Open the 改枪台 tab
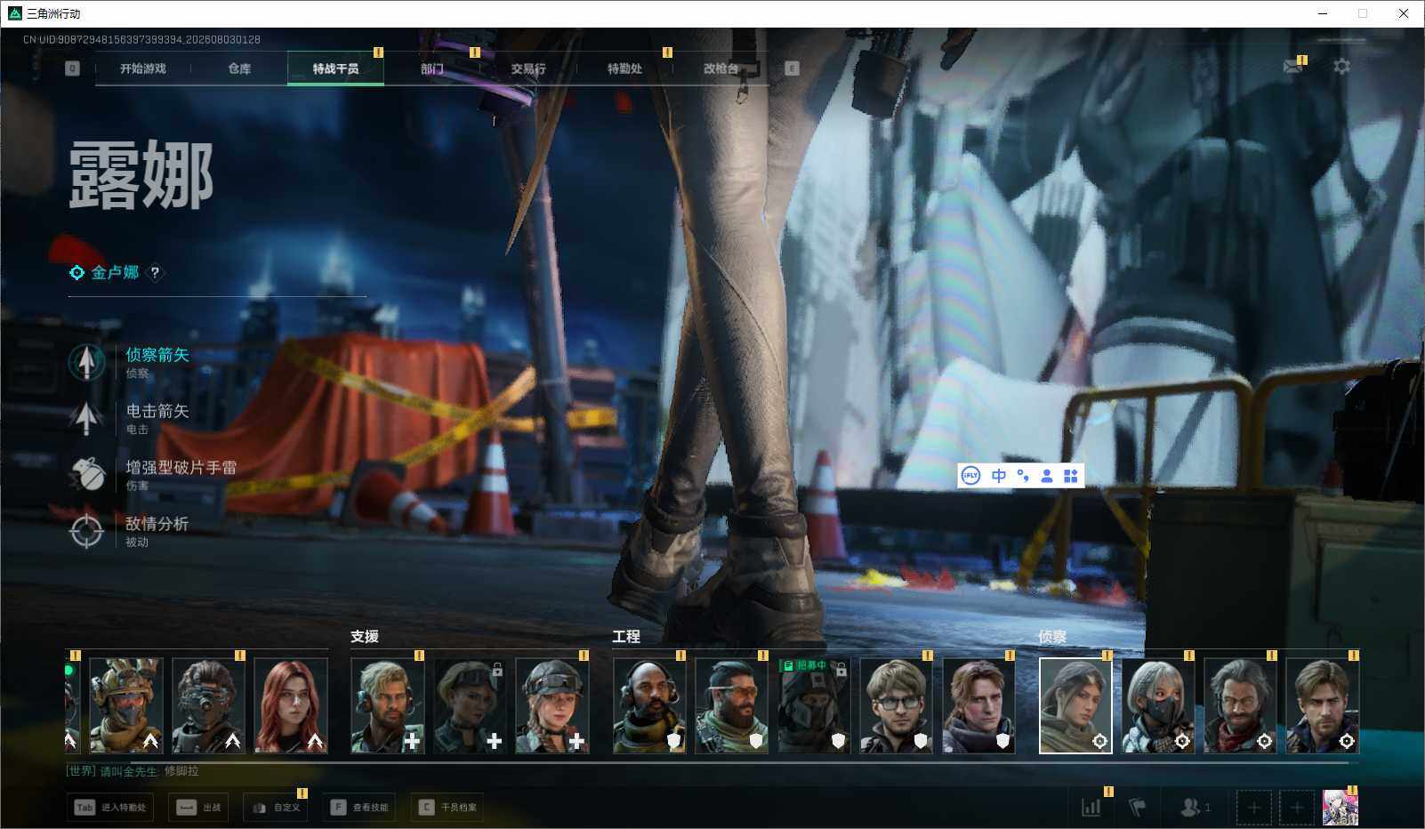Screen dimensions: 1425x829 (x=721, y=68)
